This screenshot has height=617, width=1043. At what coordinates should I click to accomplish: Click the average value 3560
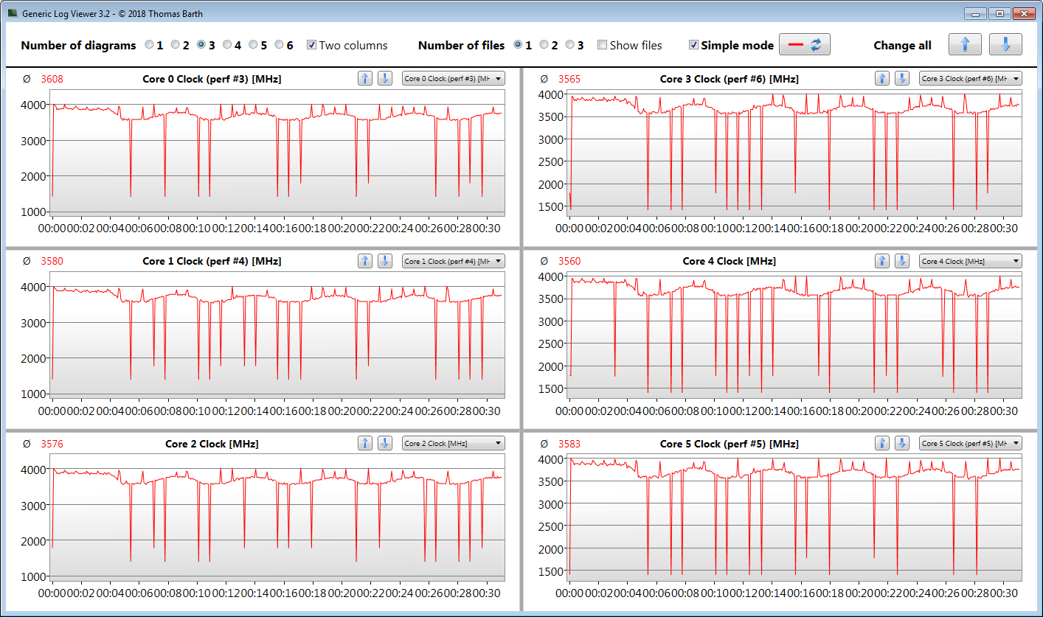[x=569, y=261]
